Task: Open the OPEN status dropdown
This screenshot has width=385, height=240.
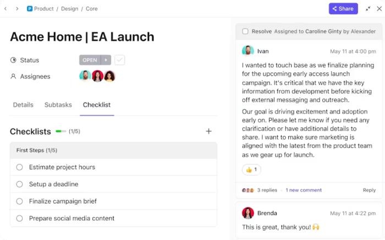Action: tap(90, 60)
